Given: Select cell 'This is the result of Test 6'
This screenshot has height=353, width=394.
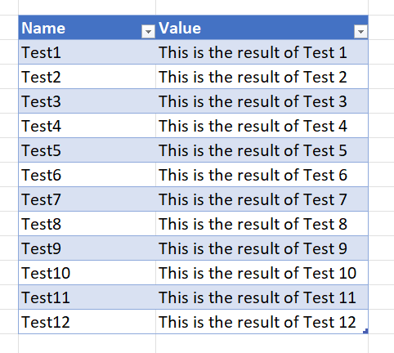Looking at the screenshot, I should (262, 175).
